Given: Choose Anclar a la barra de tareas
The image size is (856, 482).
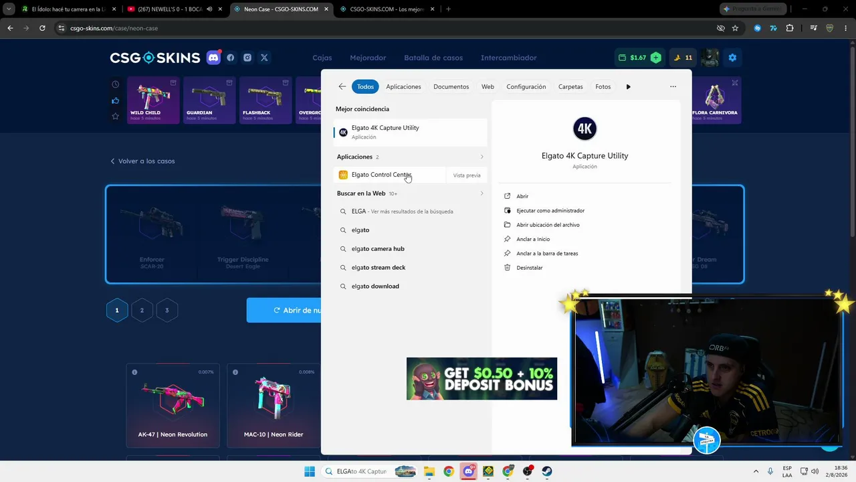Looking at the screenshot, I should tap(547, 253).
